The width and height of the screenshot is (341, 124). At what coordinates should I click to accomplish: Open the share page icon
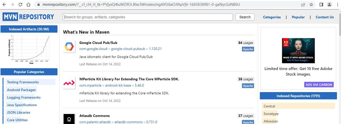point(303,5)
